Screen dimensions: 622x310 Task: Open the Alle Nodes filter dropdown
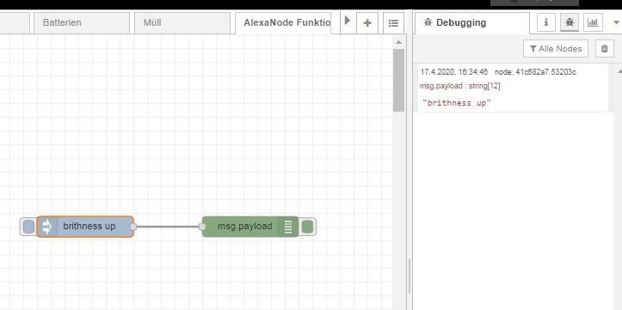[x=556, y=49]
